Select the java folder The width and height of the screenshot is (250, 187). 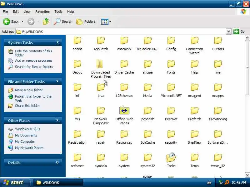click(x=101, y=90)
